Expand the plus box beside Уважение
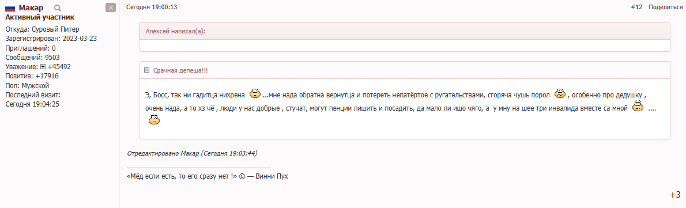The height and width of the screenshot is (208, 686). click(43, 67)
